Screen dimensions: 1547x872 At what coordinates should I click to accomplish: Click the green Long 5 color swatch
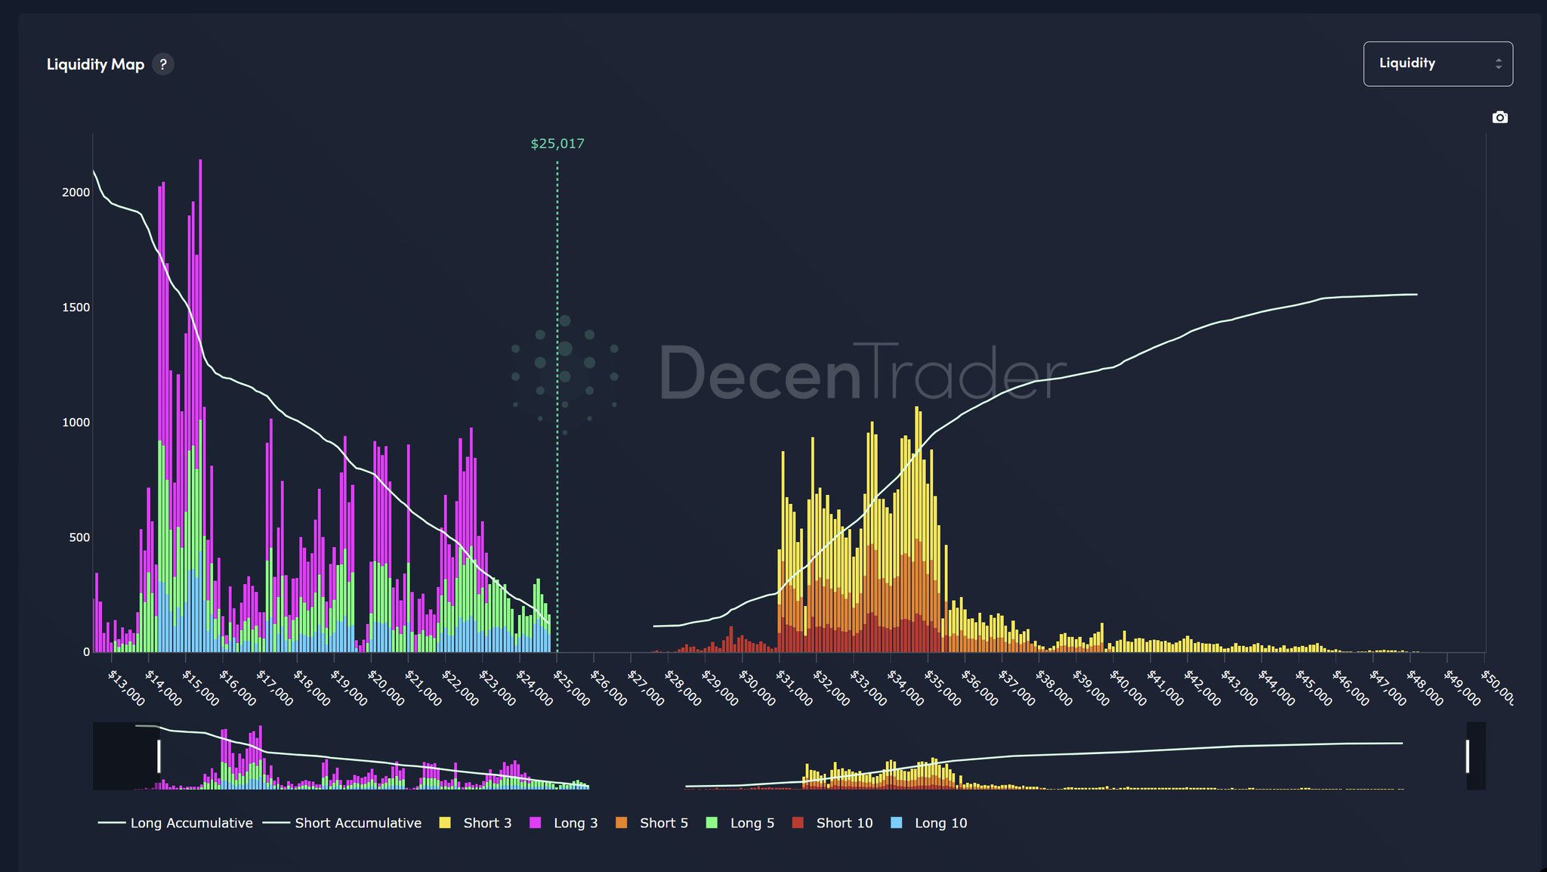[x=712, y=823]
